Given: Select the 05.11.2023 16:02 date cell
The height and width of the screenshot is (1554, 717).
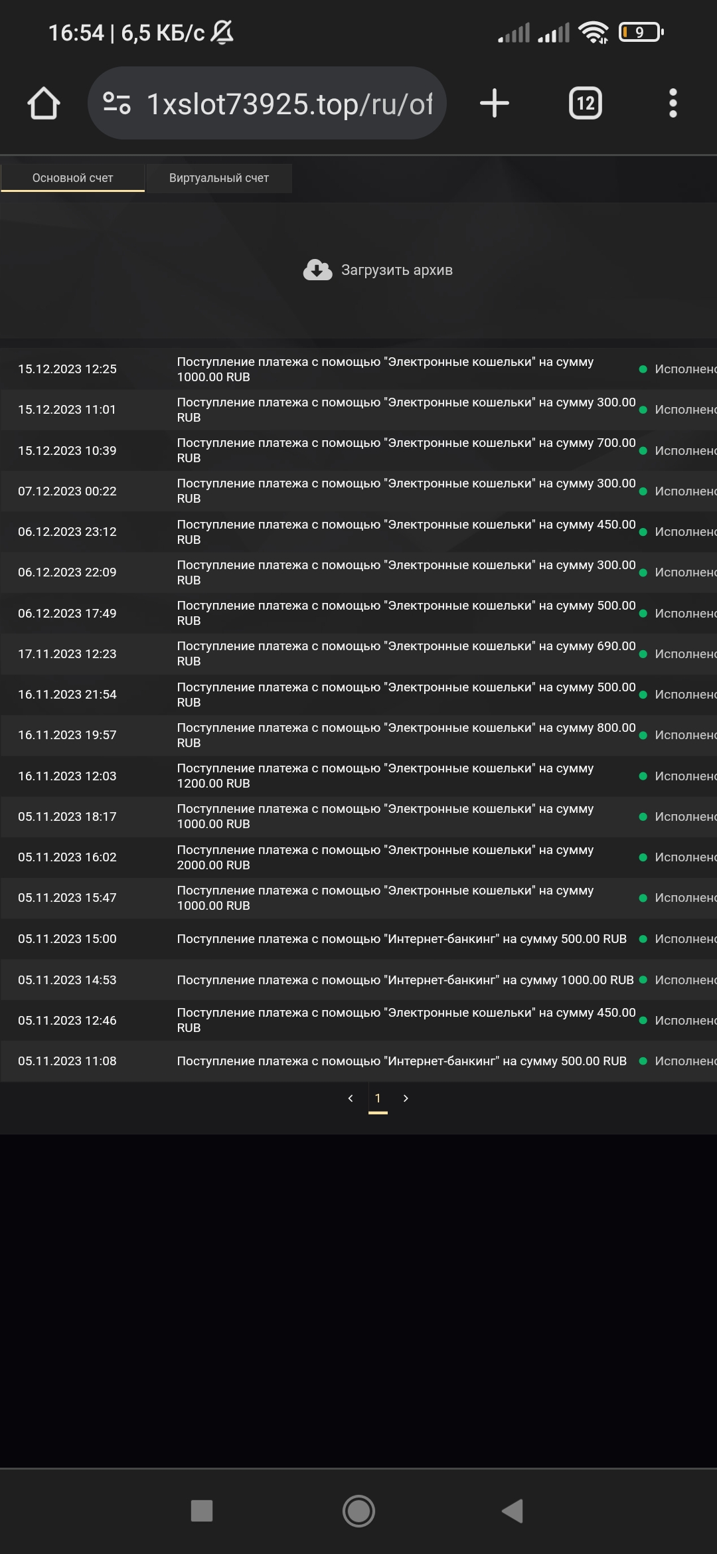Looking at the screenshot, I should point(67,857).
